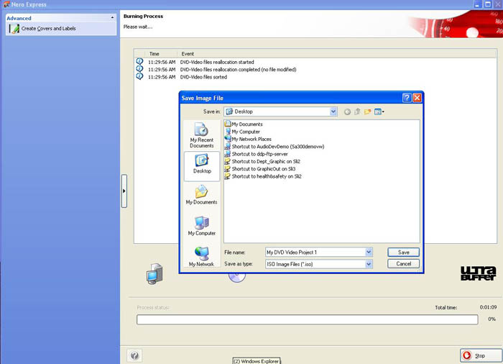503x364 pixels.
Task: Select My Computer in file list
Action: 242,132
